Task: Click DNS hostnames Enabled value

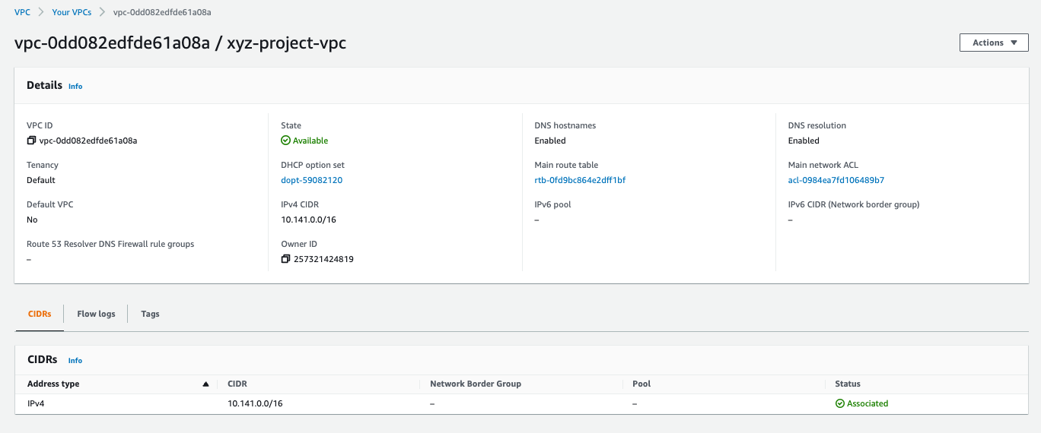Action: (550, 141)
